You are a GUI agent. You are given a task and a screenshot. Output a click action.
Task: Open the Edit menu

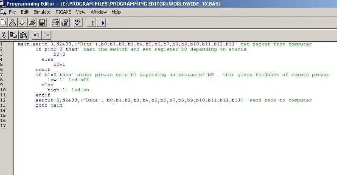[25, 12]
